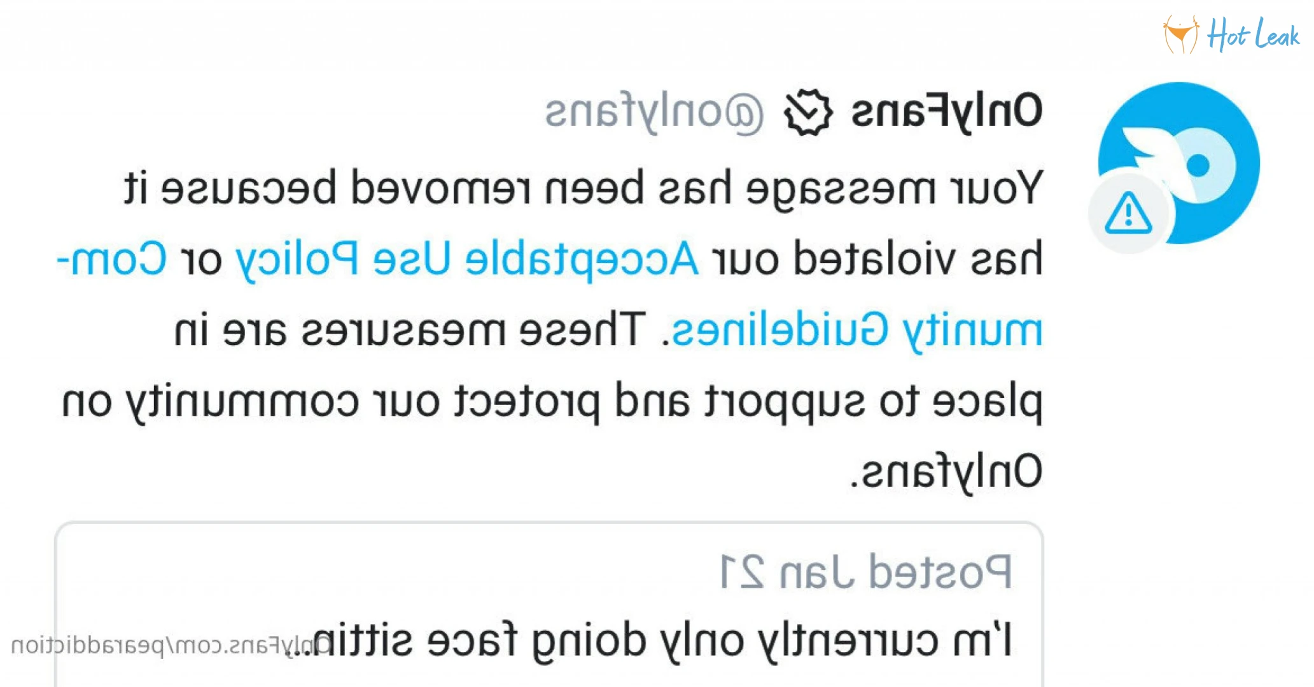Click the 'These measures are in' sentence
The height and width of the screenshot is (687, 1314).
(410, 330)
